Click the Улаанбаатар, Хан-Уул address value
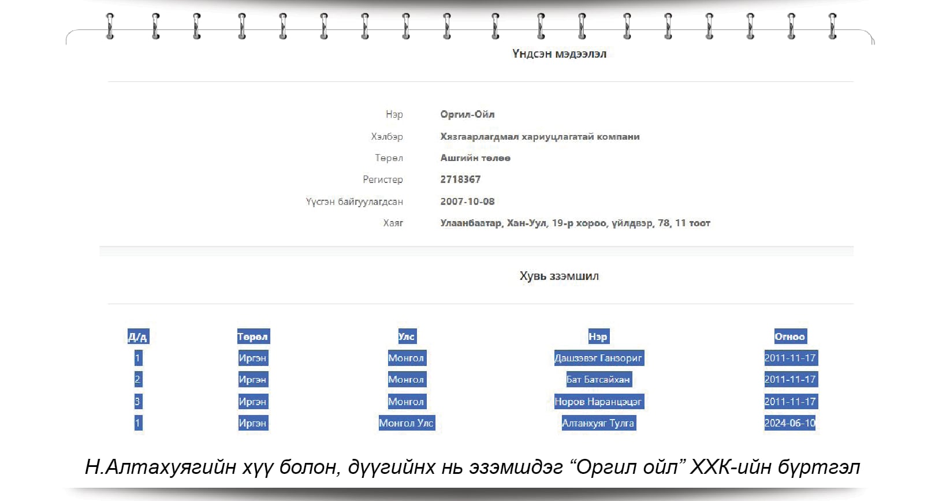 pyautogui.click(x=575, y=223)
